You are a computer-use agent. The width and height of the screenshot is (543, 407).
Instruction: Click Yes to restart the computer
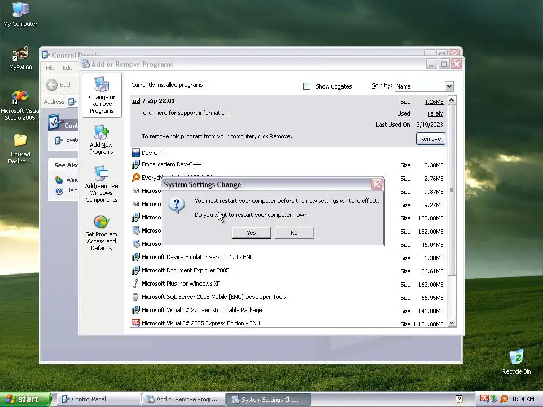251,233
